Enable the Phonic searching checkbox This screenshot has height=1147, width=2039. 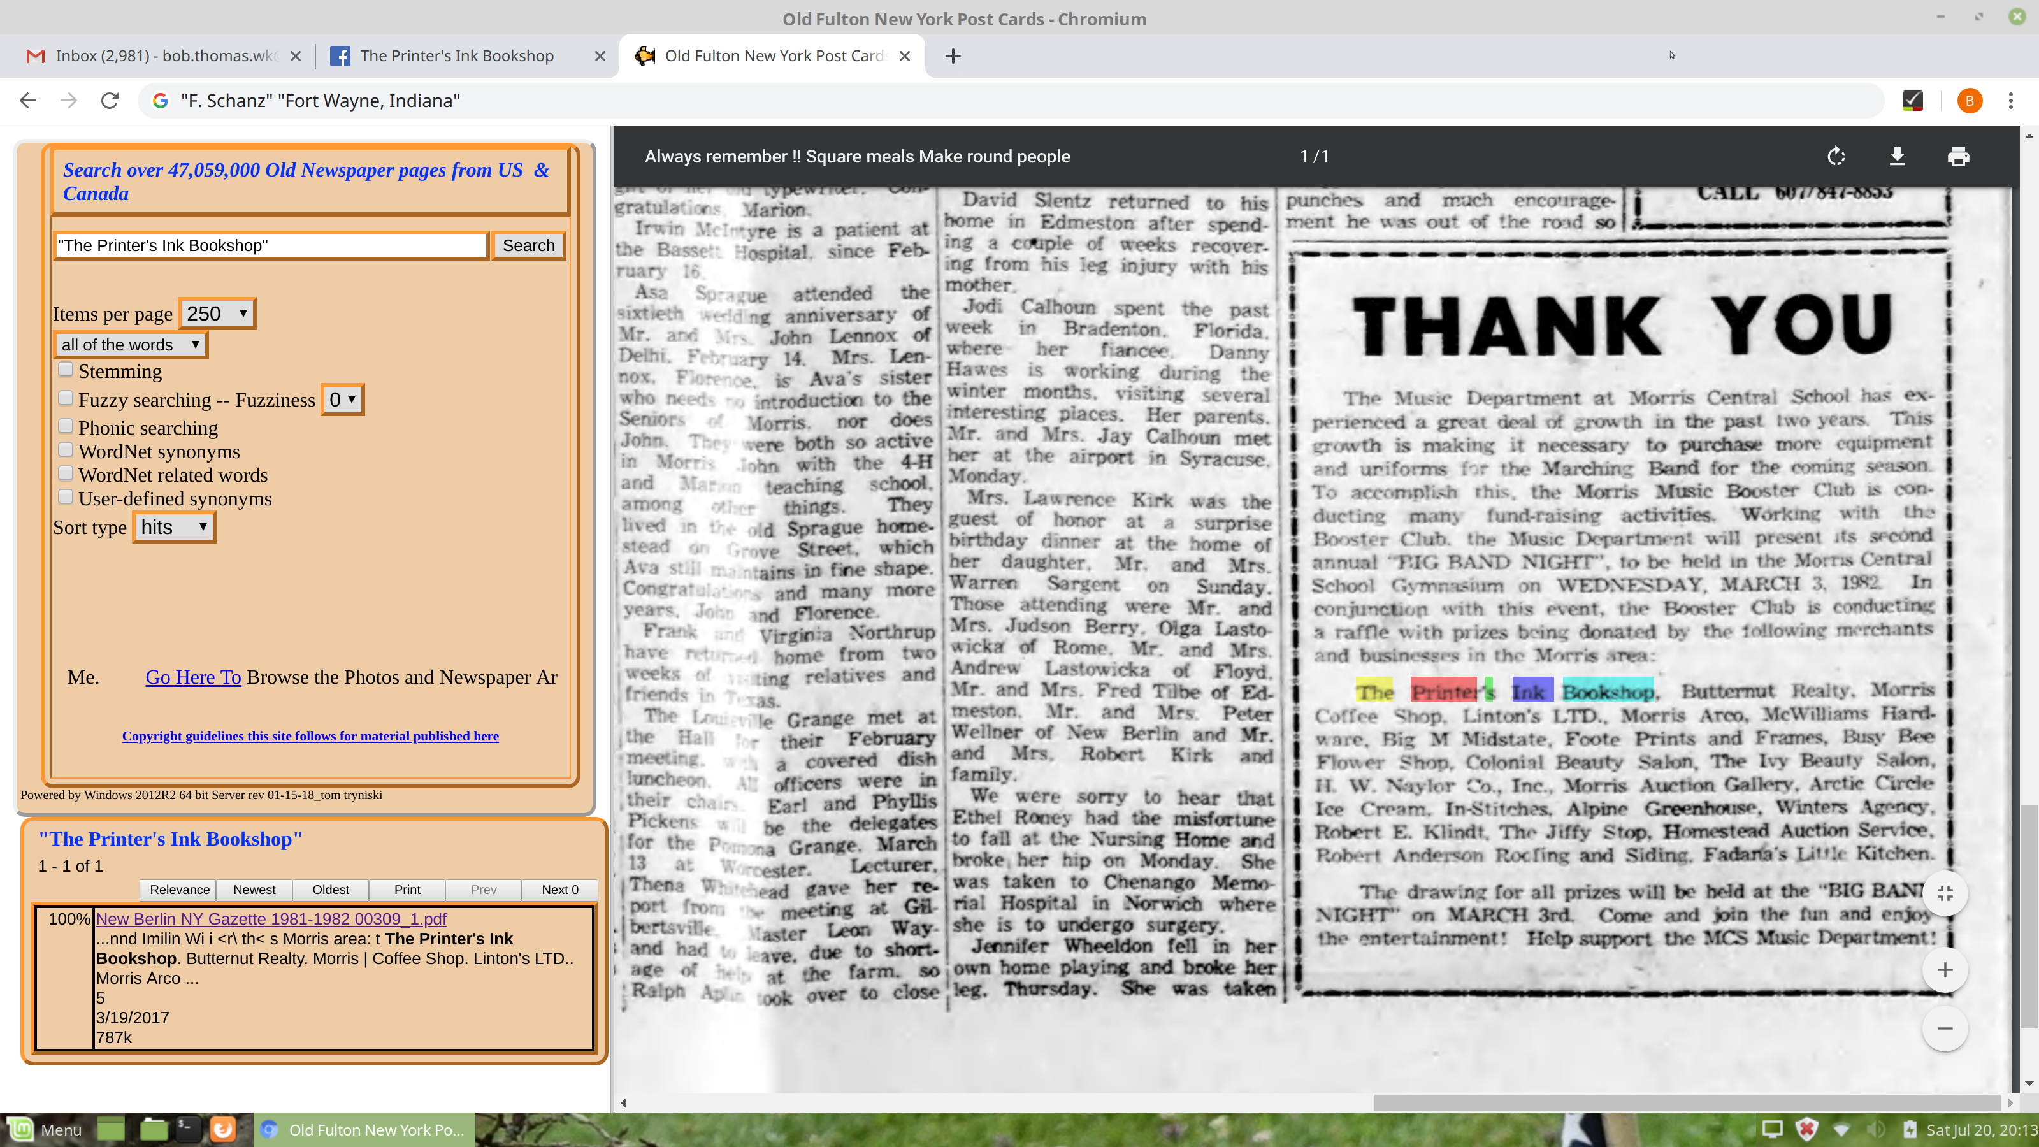pos(66,426)
